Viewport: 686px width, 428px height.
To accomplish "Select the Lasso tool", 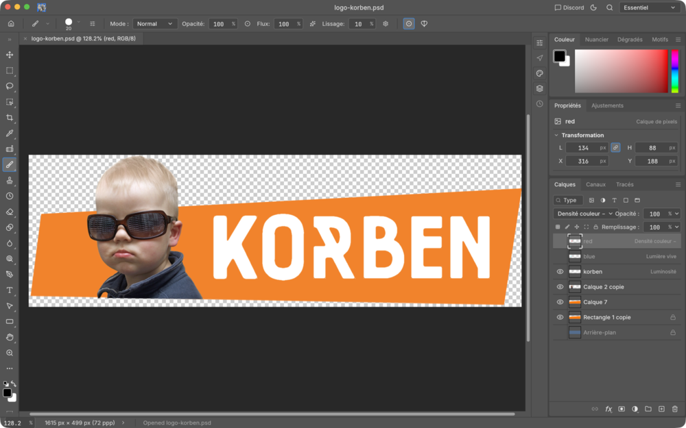I will click(10, 86).
